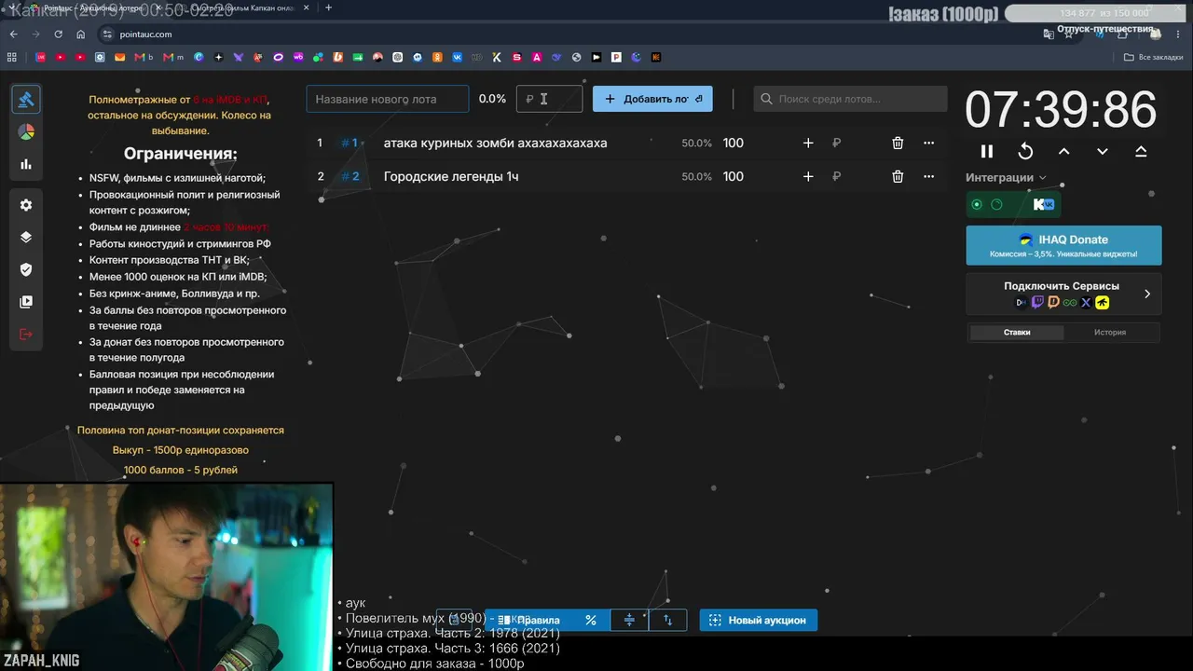Decrease timer with the down chevron
This screenshot has width=1193, height=671.
coord(1103,151)
